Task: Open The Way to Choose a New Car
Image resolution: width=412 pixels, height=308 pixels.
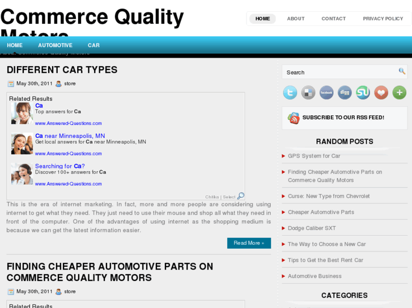Action: click(x=327, y=244)
